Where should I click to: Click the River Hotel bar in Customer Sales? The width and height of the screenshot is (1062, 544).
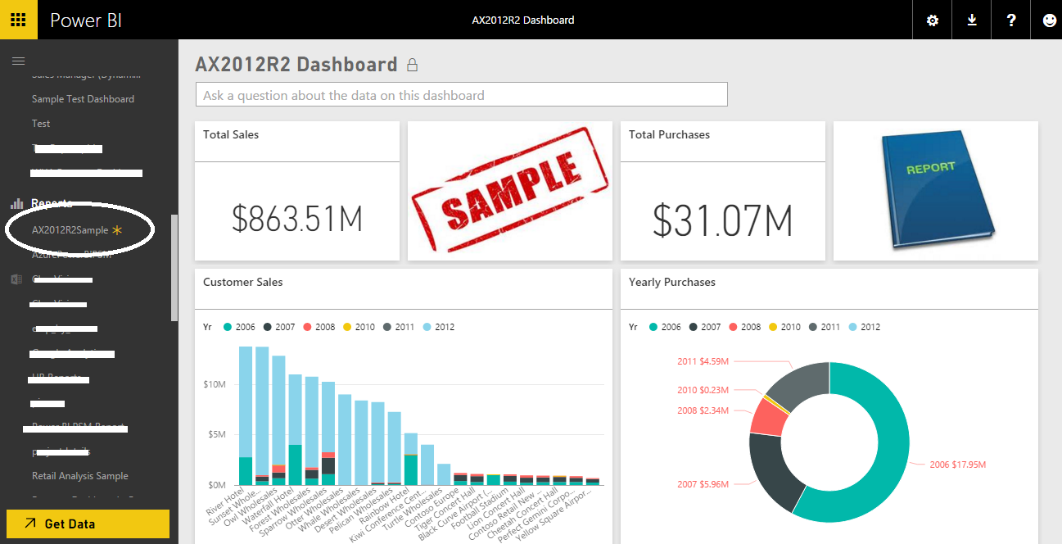pyautogui.click(x=246, y=415)
